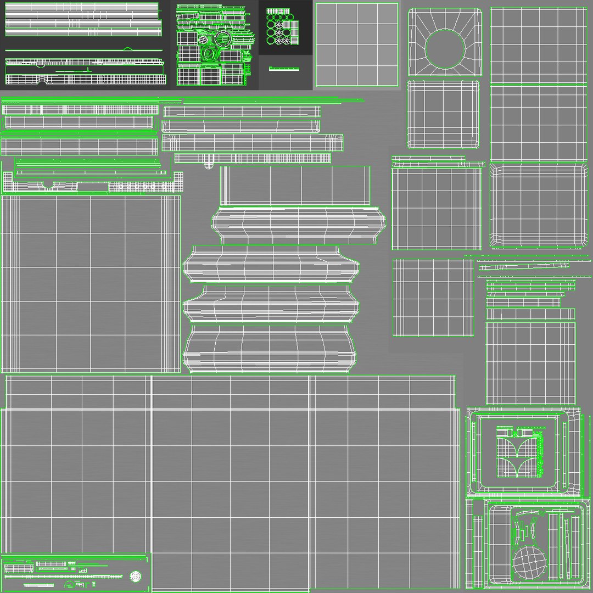This screenshot has height=593, width=593.
Task: Select the honeycomb circles cluster in black panel
Action: pos(283,26)
